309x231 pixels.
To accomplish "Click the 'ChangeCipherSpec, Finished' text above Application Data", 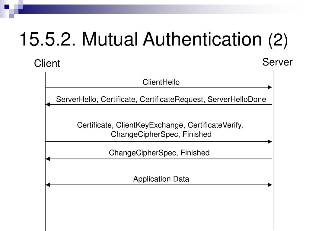I will 159,153.
